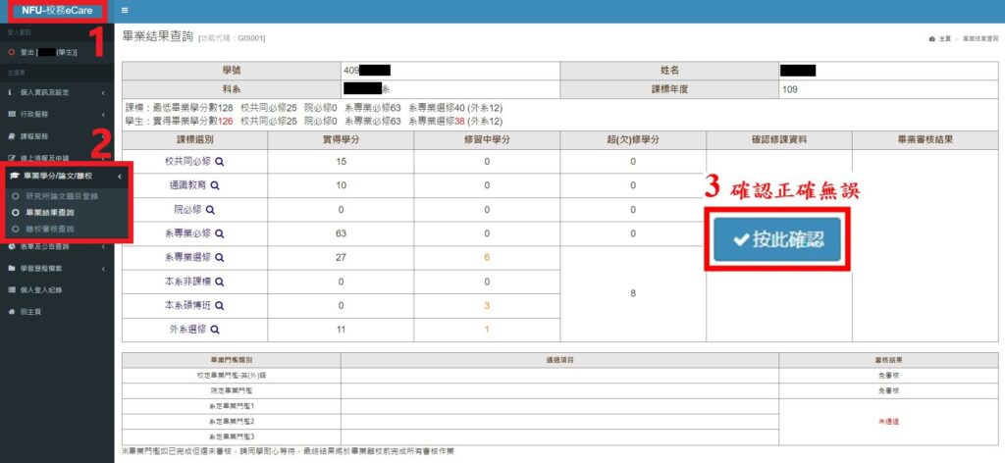Viewport: 1005px width, 463px height.
Task: Click the home icon beside 回主頁
Action: pos(11,312)
